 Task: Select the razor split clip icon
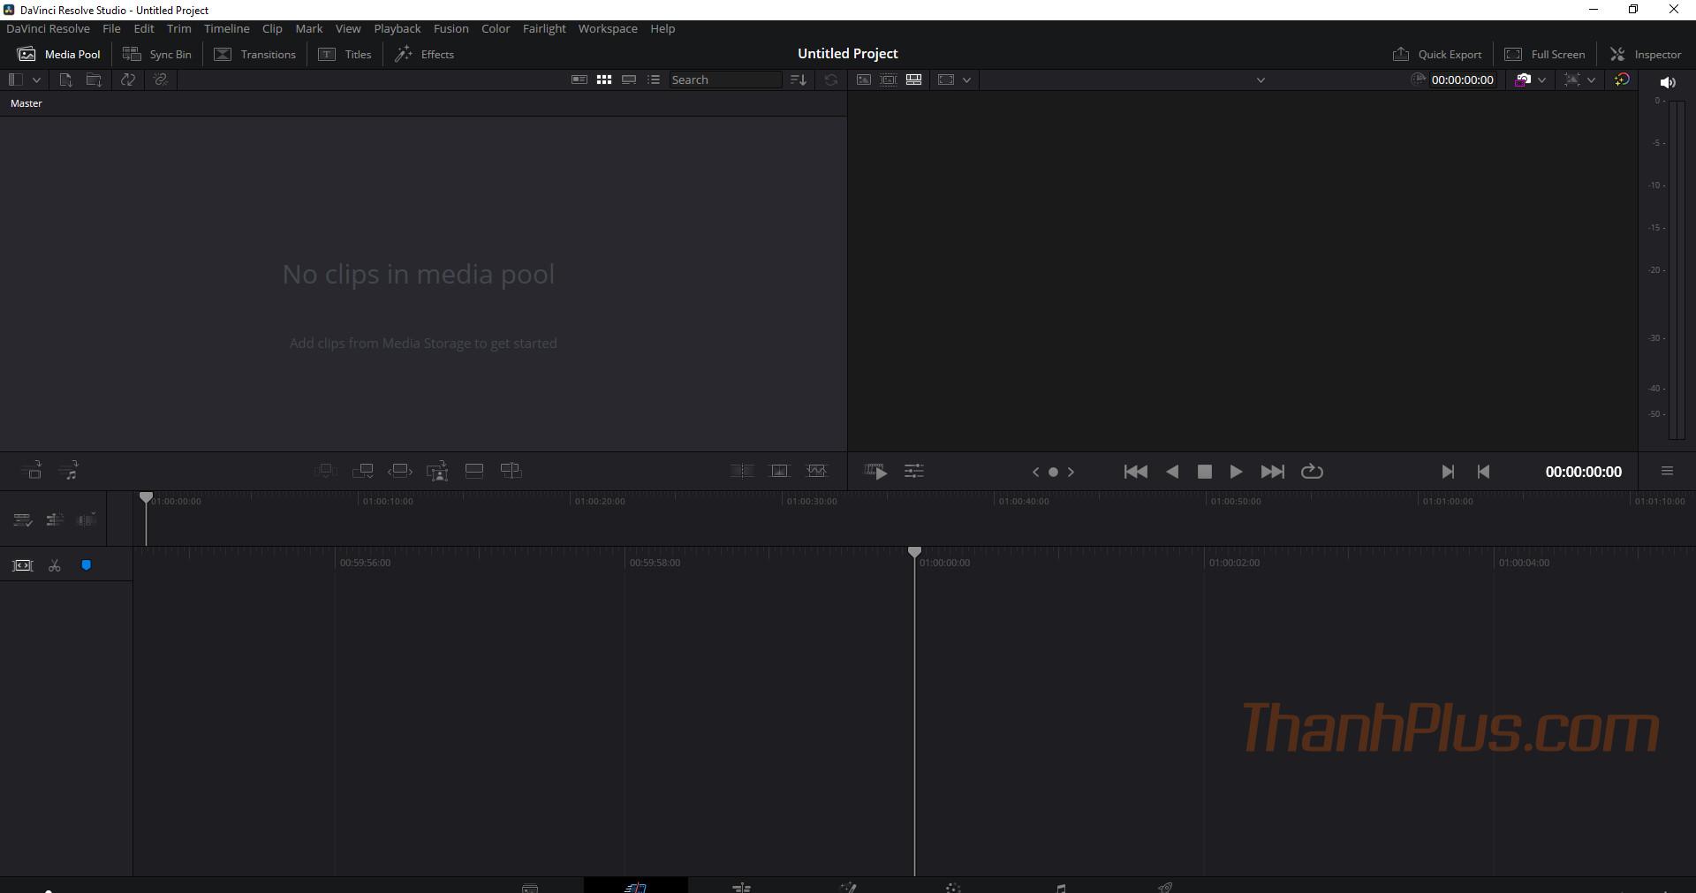tap(55, 565)
